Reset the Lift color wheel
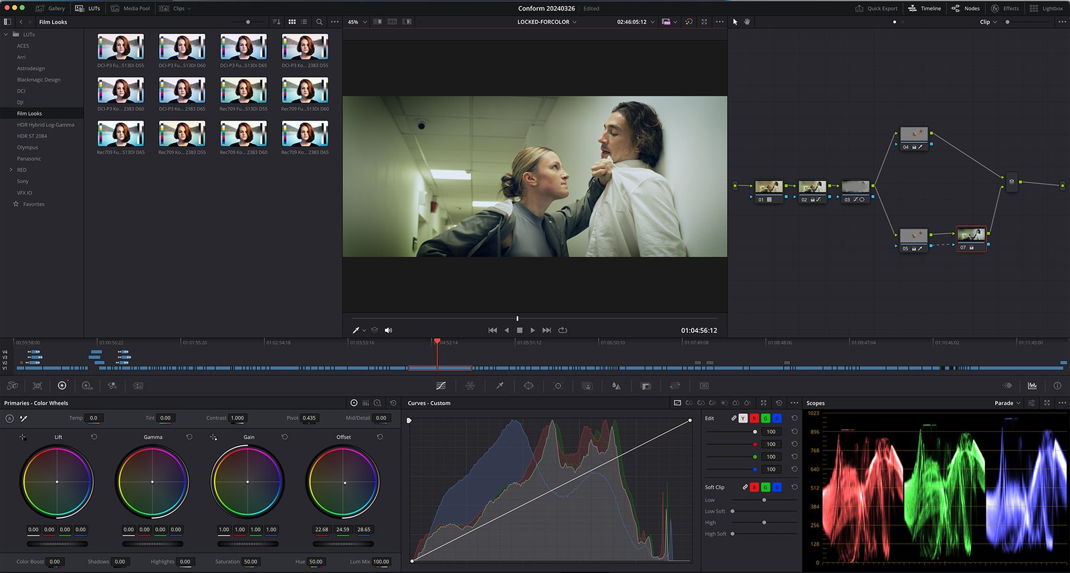Screen dimensions: 1070x573 point(94,437)
